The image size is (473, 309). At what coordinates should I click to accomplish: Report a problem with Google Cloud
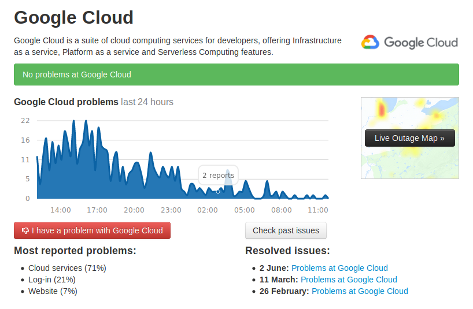pos(92,230)
